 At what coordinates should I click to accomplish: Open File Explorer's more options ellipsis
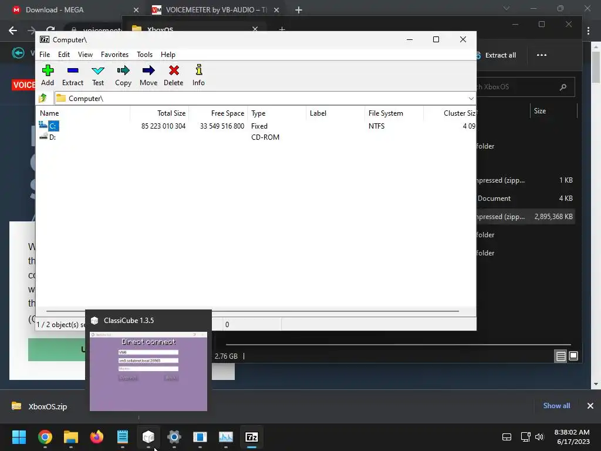[x=542, y=55]
